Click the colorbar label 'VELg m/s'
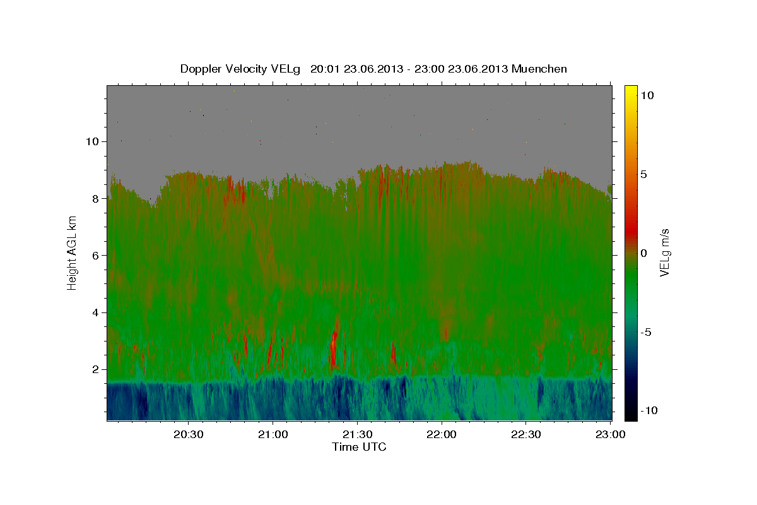Viewport: 757px width, 505px height. (x=664, y=253)
